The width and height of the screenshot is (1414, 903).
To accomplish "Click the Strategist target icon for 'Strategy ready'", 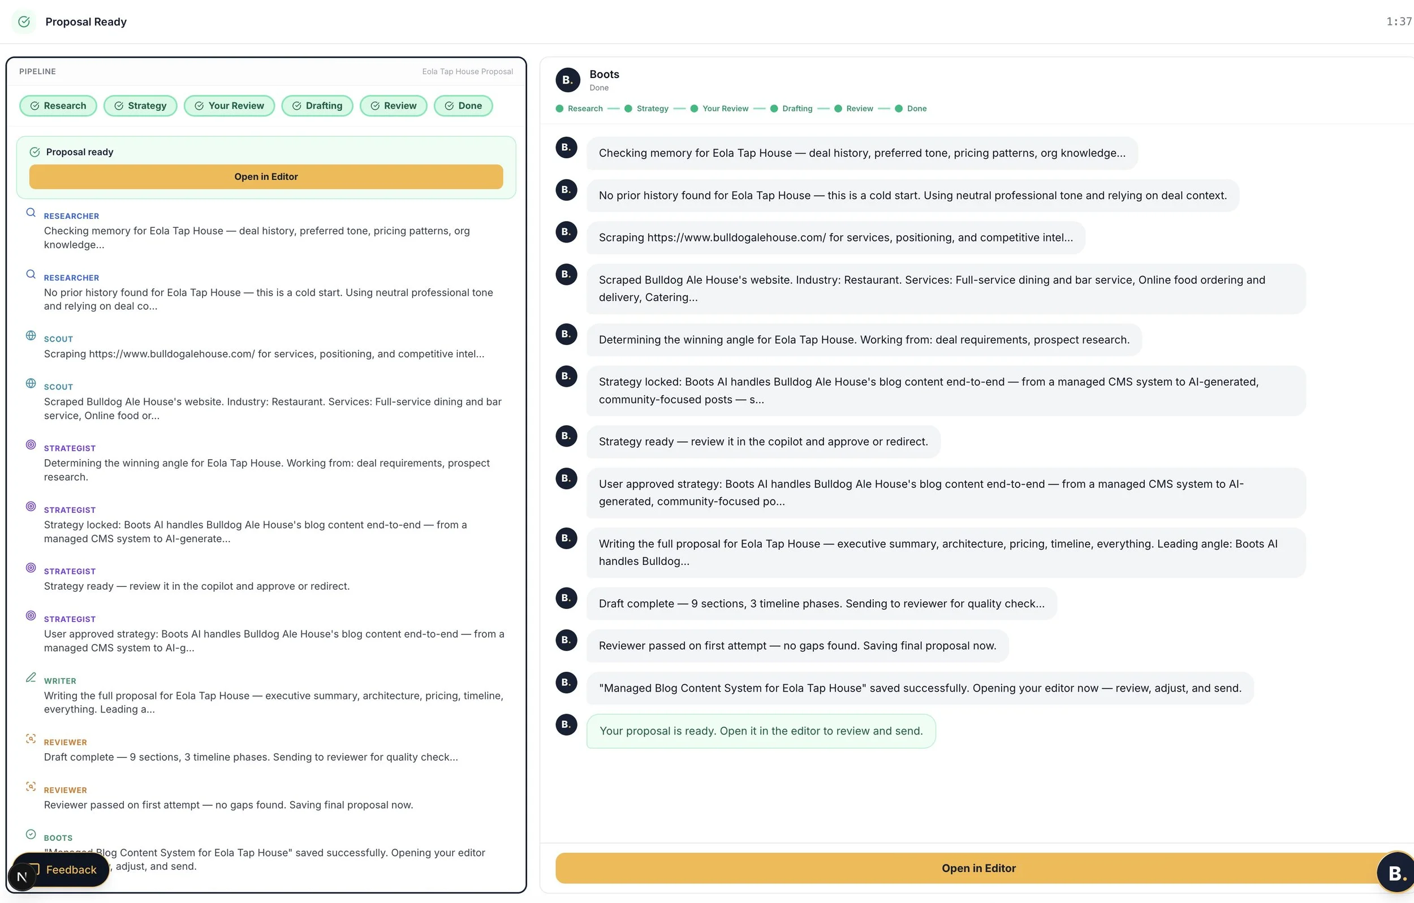I will (x=31, y=568).
